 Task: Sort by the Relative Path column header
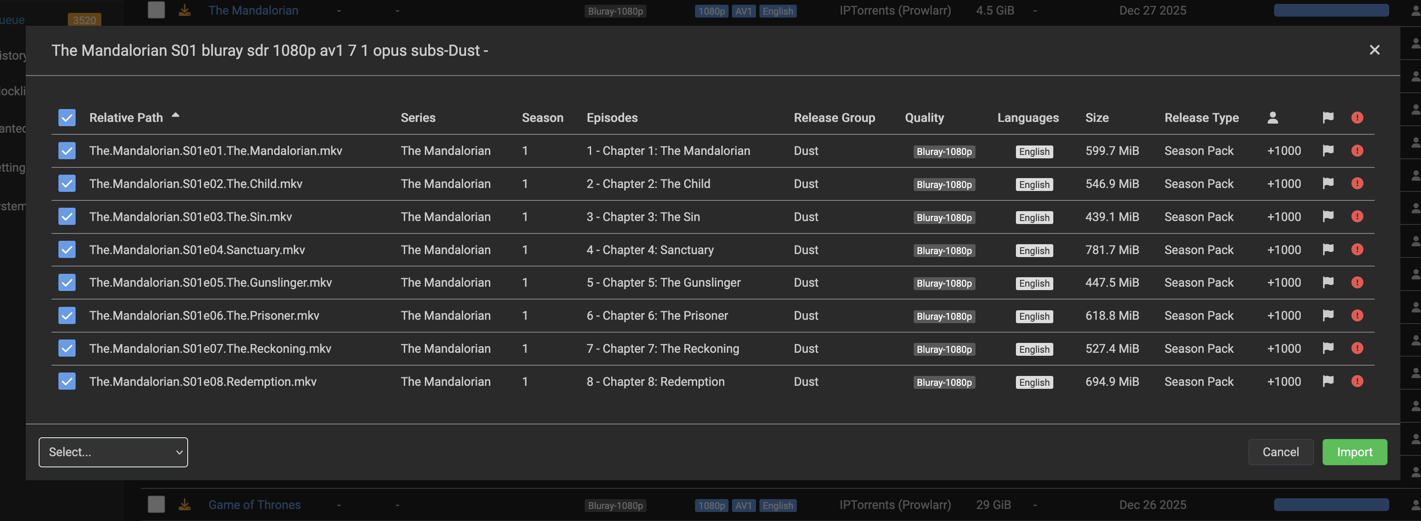[x=126, y=118]
